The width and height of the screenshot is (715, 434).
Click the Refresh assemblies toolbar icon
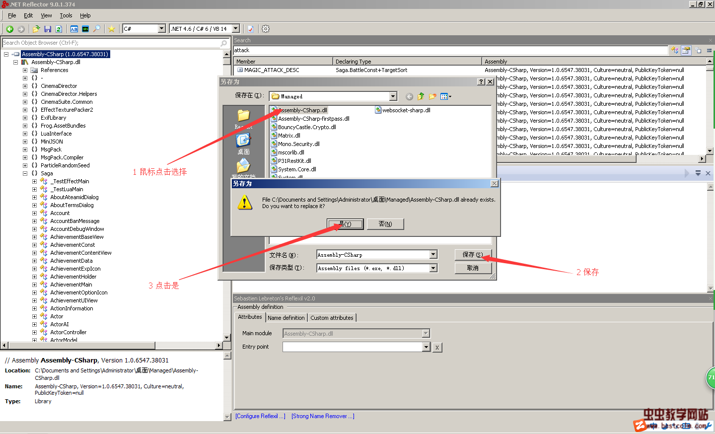pyautogui.click(x=59, y=29)
